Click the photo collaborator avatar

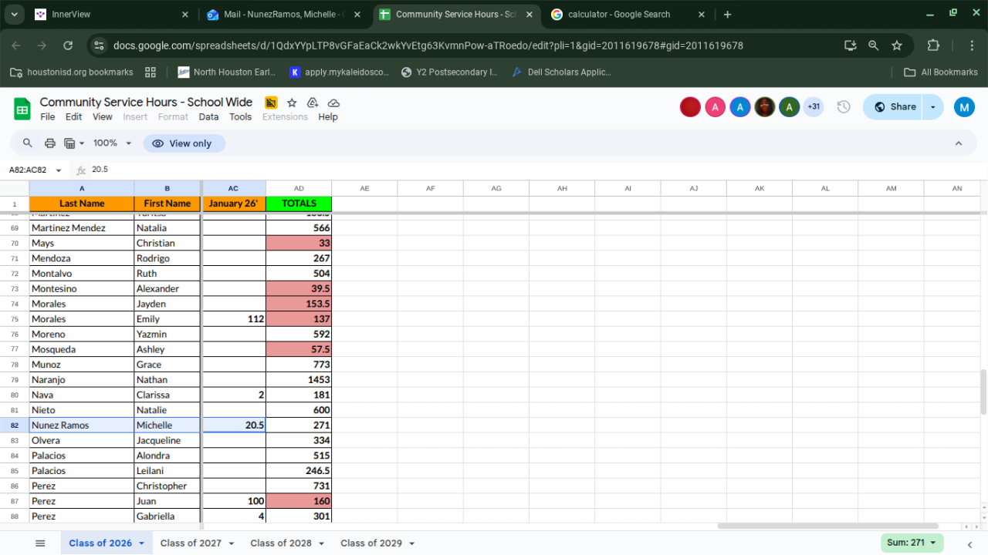coord(765,107)
